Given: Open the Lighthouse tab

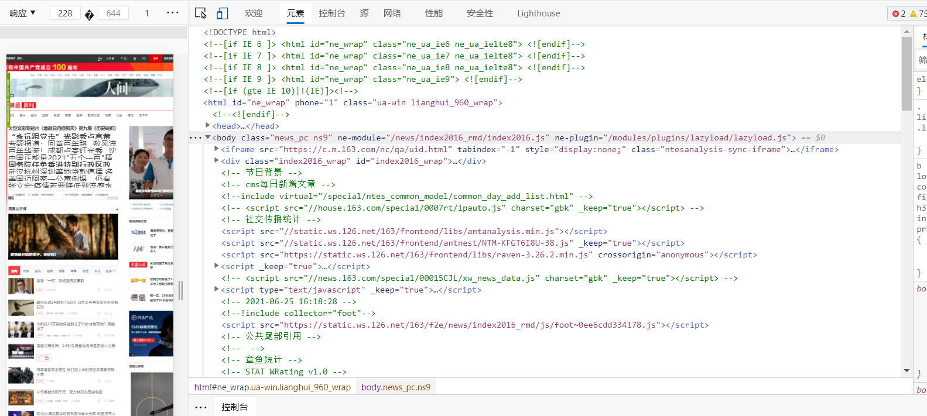Looking at the screenshot, I should point(538,13).
